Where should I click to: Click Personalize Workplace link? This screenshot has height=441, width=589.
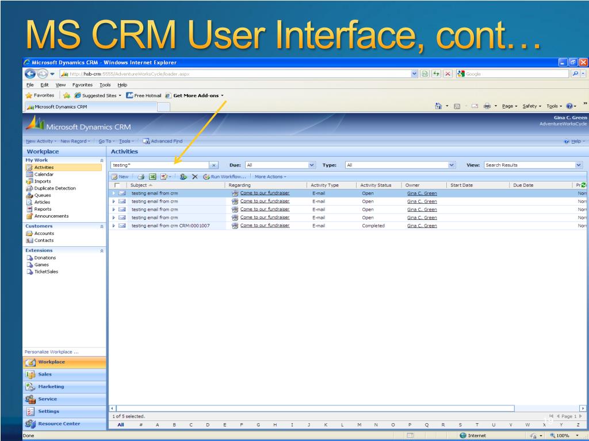tap(51, 352)
